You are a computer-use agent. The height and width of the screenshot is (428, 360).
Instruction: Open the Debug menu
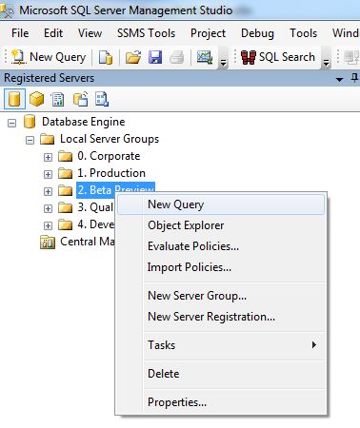(257, 33)
